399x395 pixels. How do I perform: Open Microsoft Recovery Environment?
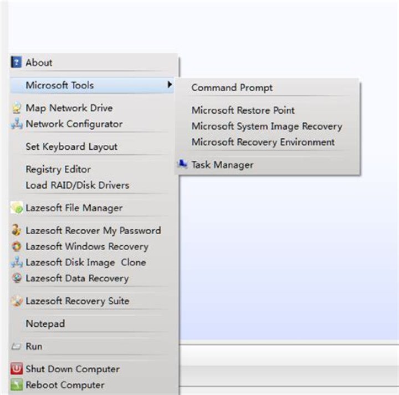click(267, 142)
